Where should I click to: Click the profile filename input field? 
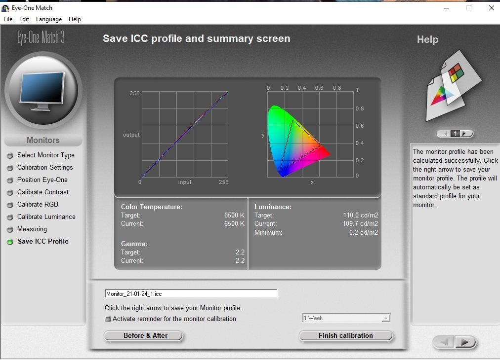pyautogui.click(x=191, y=294)
